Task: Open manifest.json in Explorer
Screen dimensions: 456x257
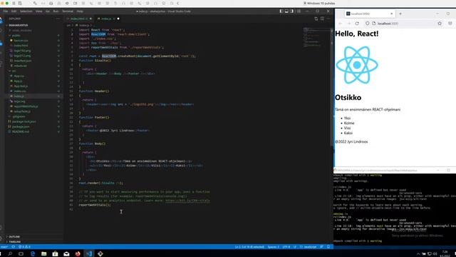Action: pos(23,61)
